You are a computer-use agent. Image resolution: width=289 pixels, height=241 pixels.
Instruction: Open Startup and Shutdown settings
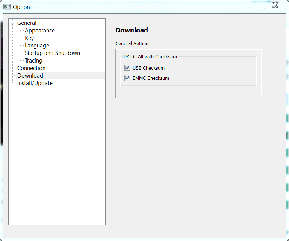pos(52,53)
